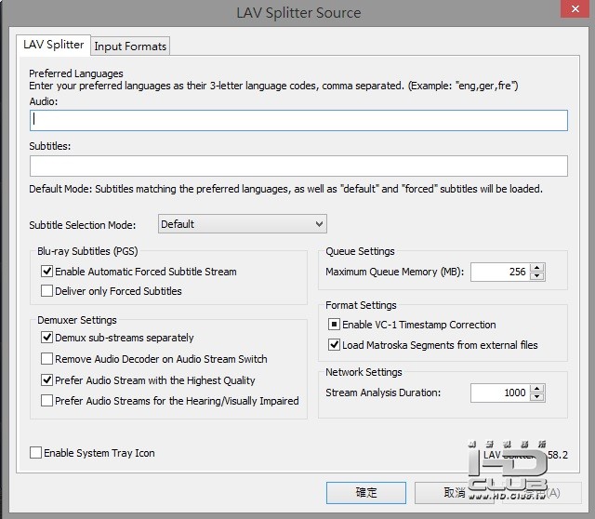595x519 pixels.
Task: Enable System Tray Icon checkbox
Action: [x=36, y=453]
